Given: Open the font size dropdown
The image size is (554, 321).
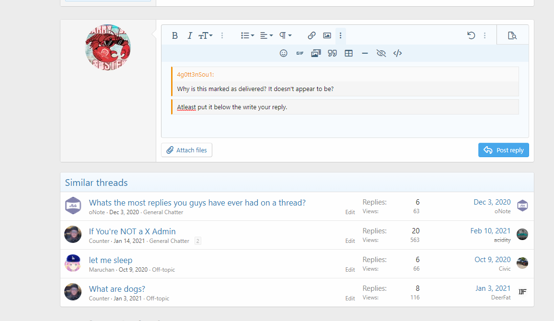Looking at the screenshot, I should click(x=205, y=35).
